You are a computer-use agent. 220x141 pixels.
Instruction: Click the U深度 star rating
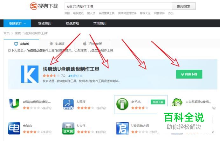86,108
